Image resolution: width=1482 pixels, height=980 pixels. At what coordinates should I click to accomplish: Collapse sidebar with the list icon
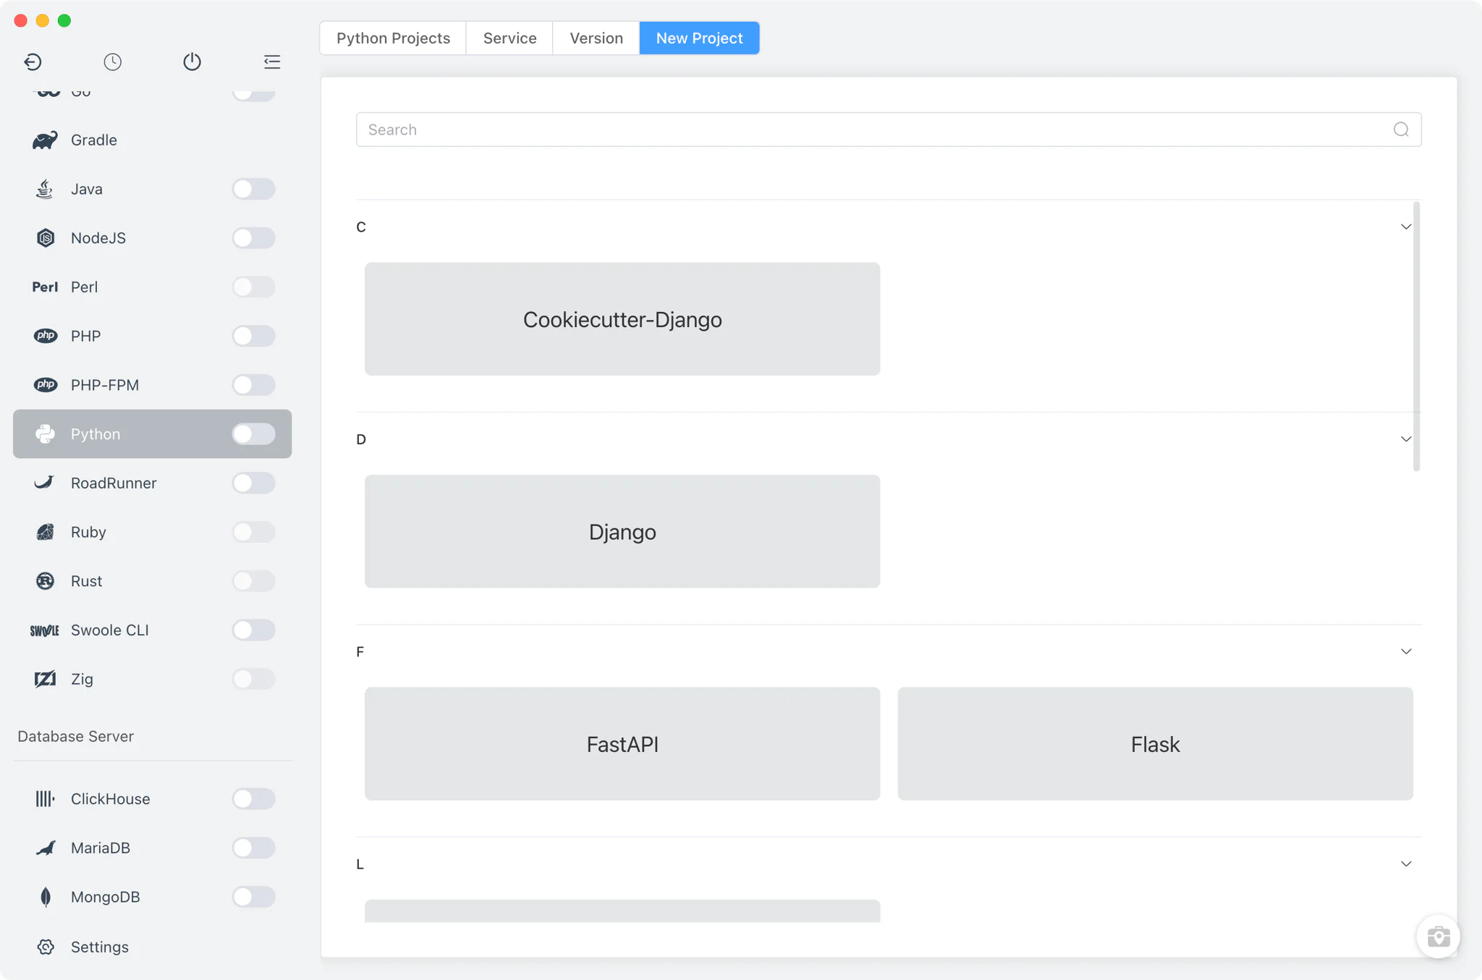pyautogui.click(x=272, y=62)
